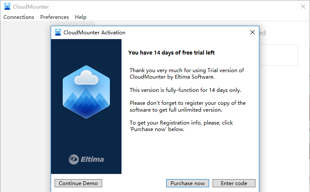Open the Connections menu

tap(19, 17)
